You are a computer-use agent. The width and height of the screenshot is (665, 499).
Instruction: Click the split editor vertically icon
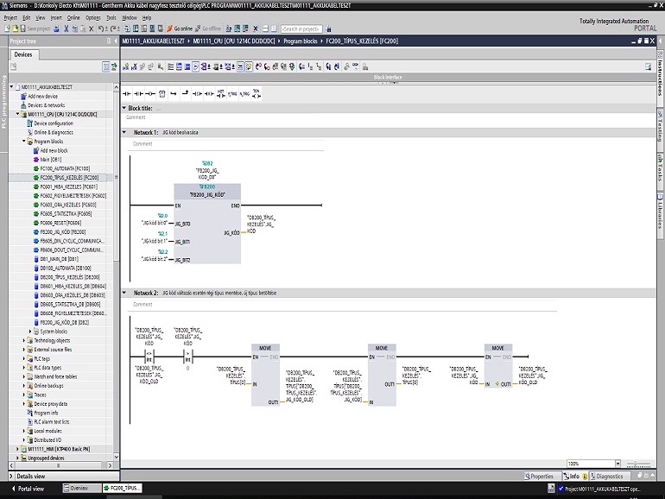[x=274, y=28]
